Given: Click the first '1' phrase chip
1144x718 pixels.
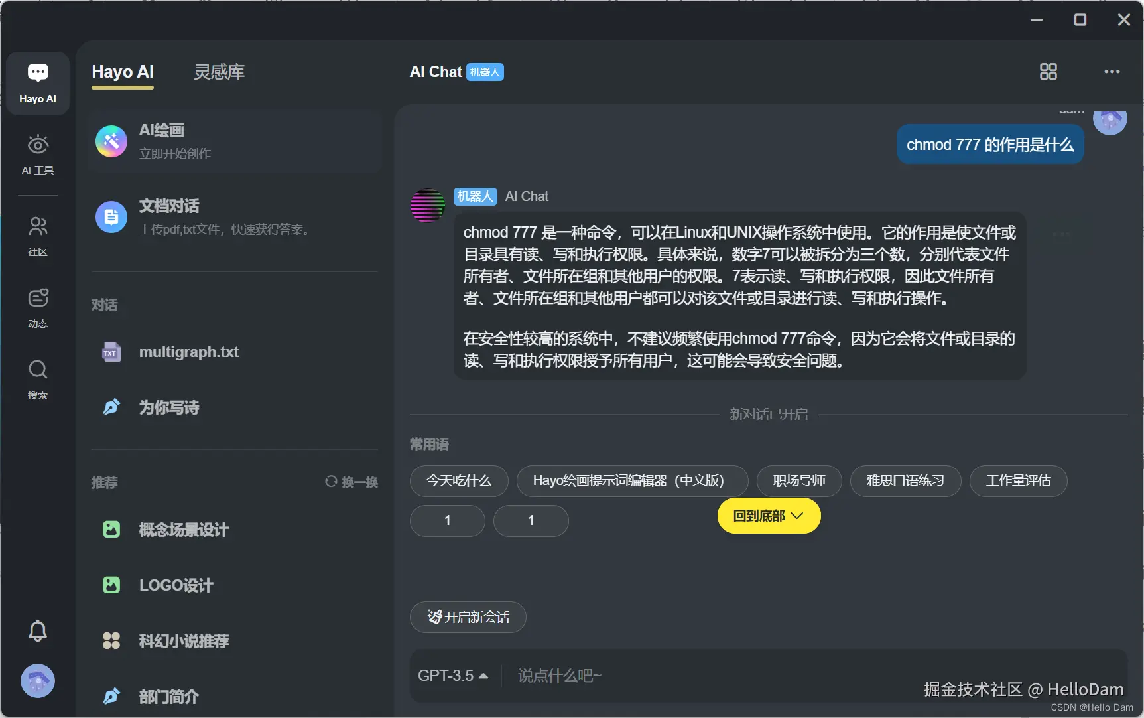Looking at the screenshot, I should click(448, 521).
